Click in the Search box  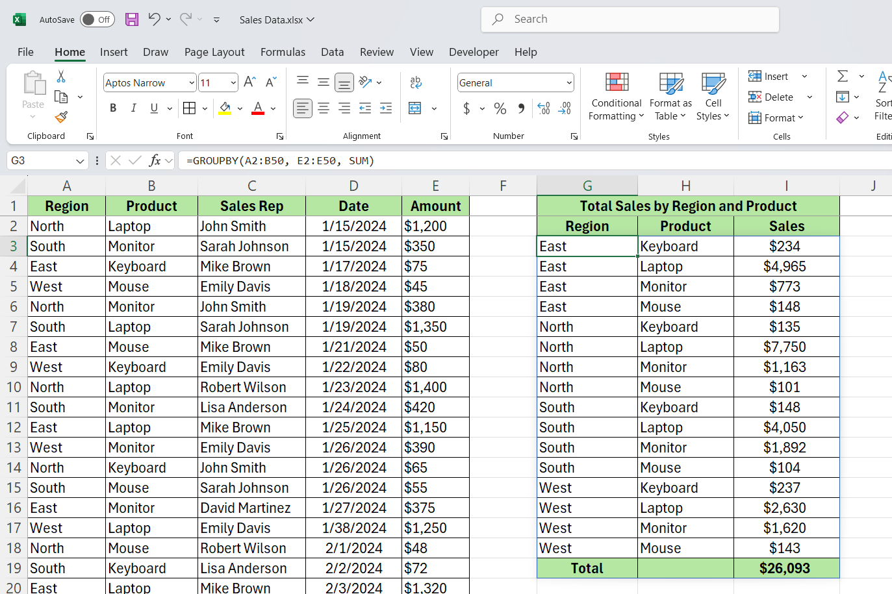click(630, 19)
